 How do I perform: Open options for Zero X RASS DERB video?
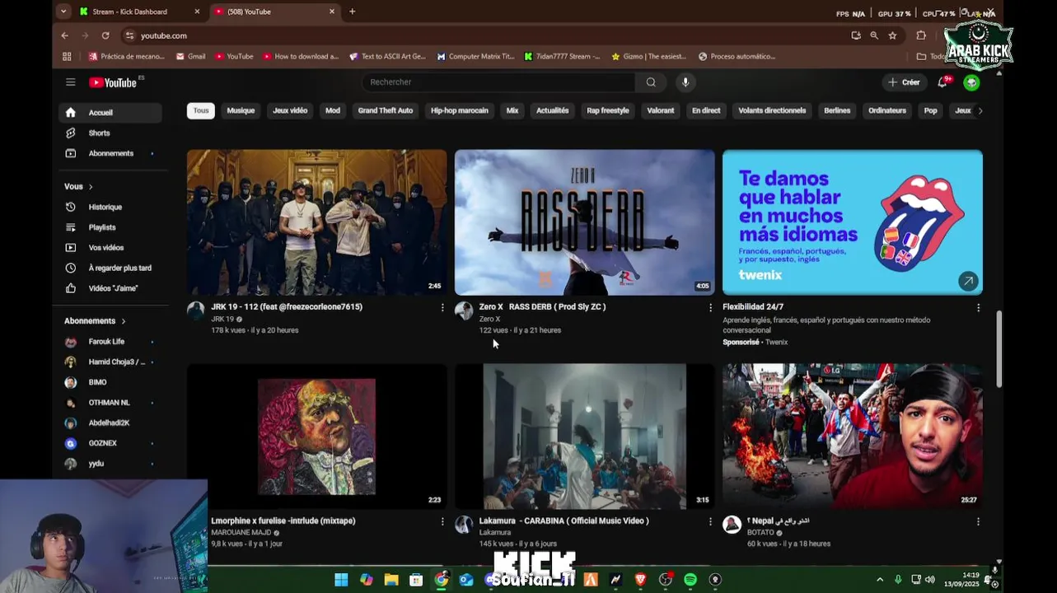710,307
